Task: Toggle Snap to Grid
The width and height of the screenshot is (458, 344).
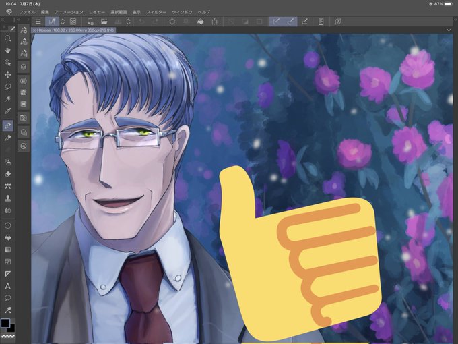Action: [x=304, y=22]
